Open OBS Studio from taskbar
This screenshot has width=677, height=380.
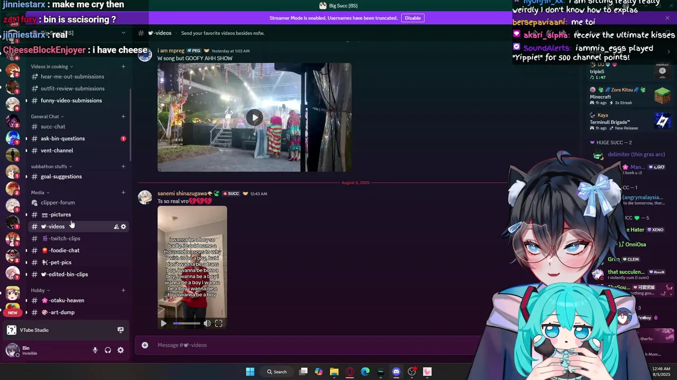click(412, 372)
